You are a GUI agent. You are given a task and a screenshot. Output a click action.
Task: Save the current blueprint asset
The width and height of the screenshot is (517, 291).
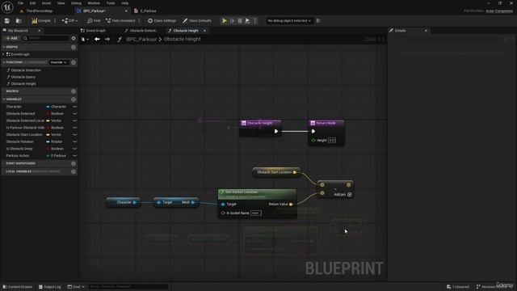pyautogui.click(x=7, y=21)
